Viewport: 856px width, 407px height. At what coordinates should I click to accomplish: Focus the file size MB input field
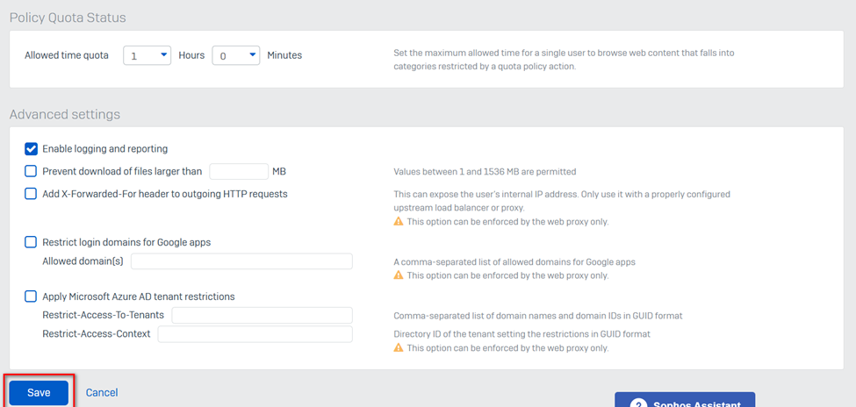tap(239, 172)
